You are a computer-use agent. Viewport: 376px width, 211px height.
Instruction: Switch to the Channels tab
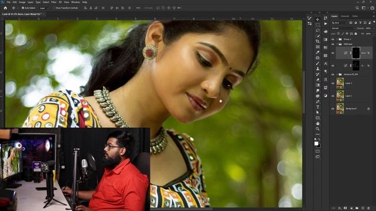coord(345,16)
